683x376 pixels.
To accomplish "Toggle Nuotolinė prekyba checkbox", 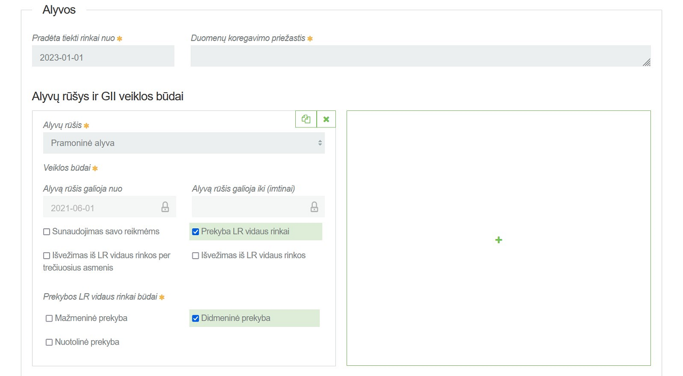I will point(49,342).
